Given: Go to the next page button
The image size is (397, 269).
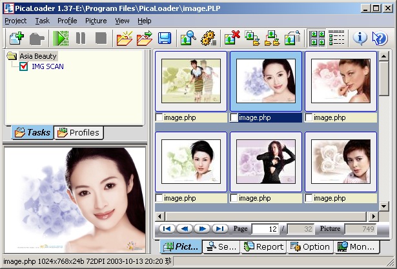Looking at the screenshot, I should click(202, 229).
